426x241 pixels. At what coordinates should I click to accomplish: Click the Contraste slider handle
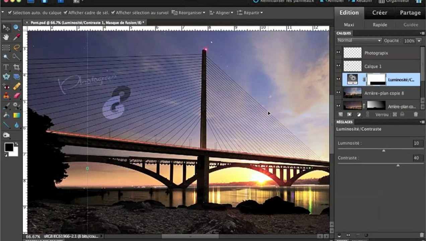398,165
